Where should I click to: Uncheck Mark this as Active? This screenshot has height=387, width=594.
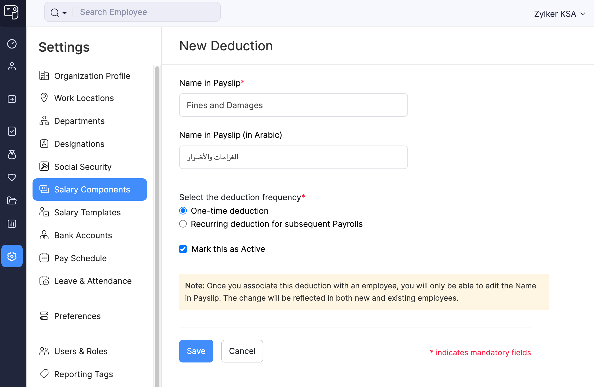(x=183, y=249)
